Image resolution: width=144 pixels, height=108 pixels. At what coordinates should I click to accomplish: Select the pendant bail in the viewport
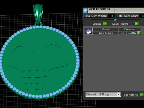coord(38,14)
